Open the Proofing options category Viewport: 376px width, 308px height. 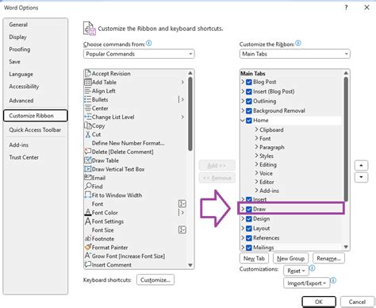tap(20, 49)
